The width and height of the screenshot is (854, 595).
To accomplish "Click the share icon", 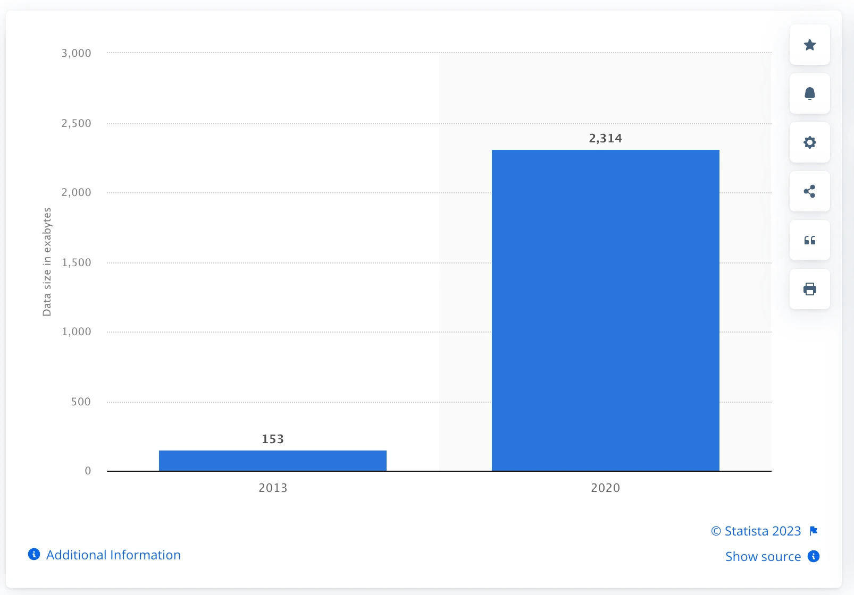I will point(810,191).
